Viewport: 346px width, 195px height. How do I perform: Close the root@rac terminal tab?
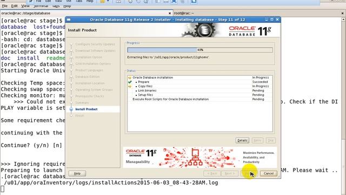pos(342,13)
